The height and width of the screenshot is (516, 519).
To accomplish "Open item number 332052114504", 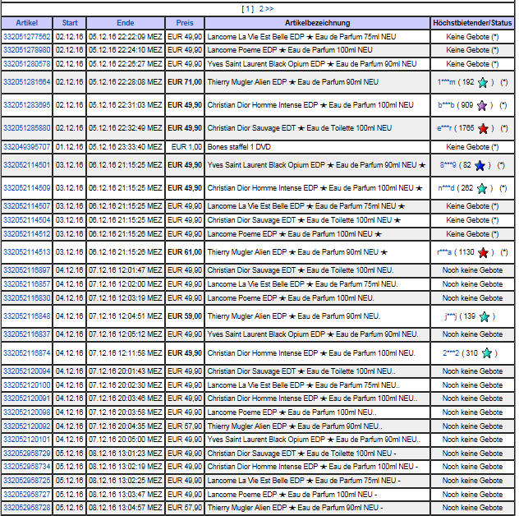I will tap(27, 220).
